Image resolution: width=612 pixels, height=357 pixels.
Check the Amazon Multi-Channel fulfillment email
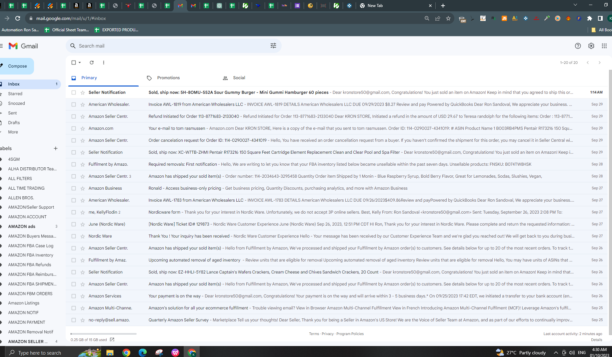coord(74,308)
